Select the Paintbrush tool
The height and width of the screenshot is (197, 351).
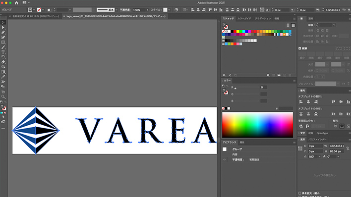tap(3, 47)
